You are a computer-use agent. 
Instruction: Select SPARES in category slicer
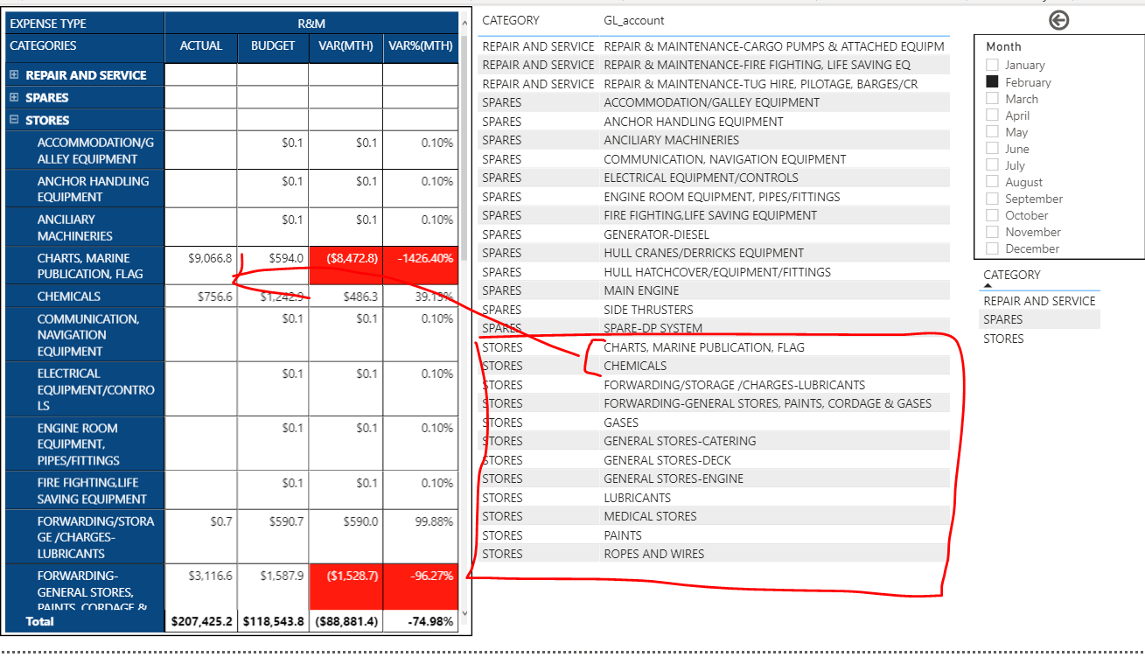(1039, 319)
